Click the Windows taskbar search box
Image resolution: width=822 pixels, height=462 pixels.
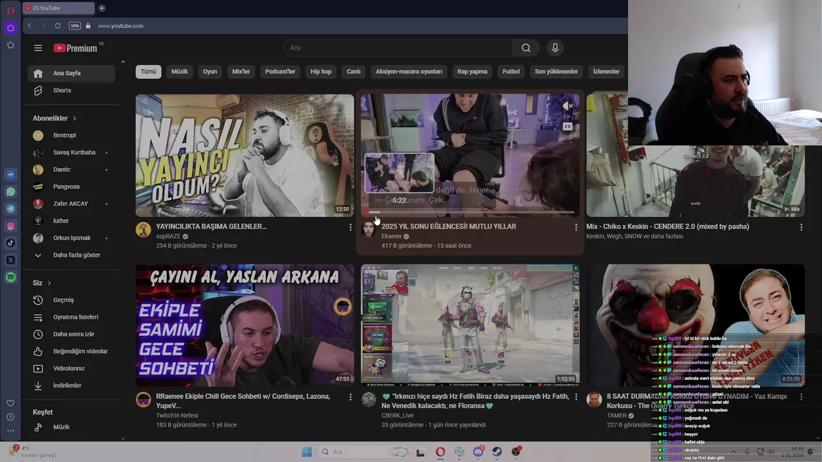click(363, 452)
